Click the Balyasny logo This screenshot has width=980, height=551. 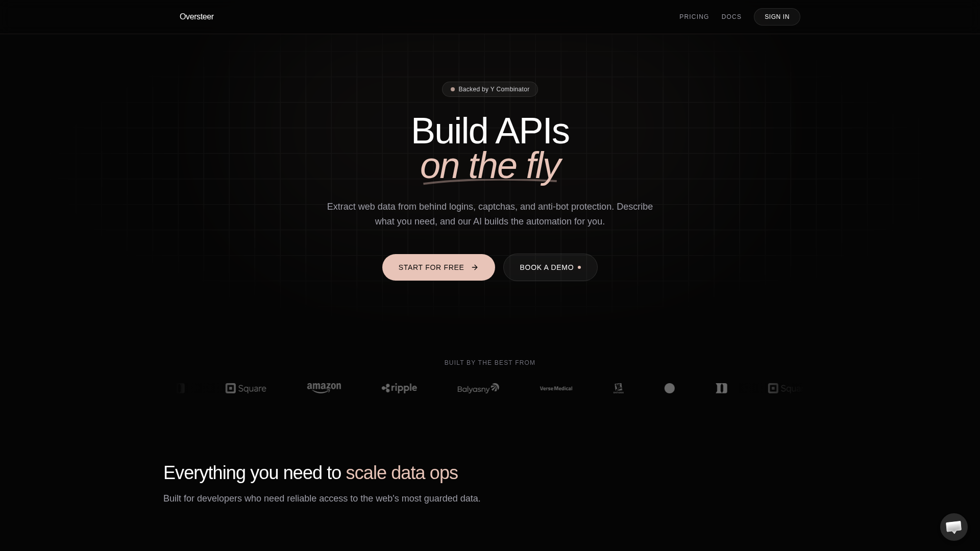pyautogui.click(x=478, y=389)
